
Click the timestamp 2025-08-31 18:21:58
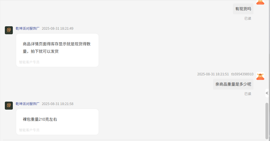pyautogui.click(x=58, y=104)
